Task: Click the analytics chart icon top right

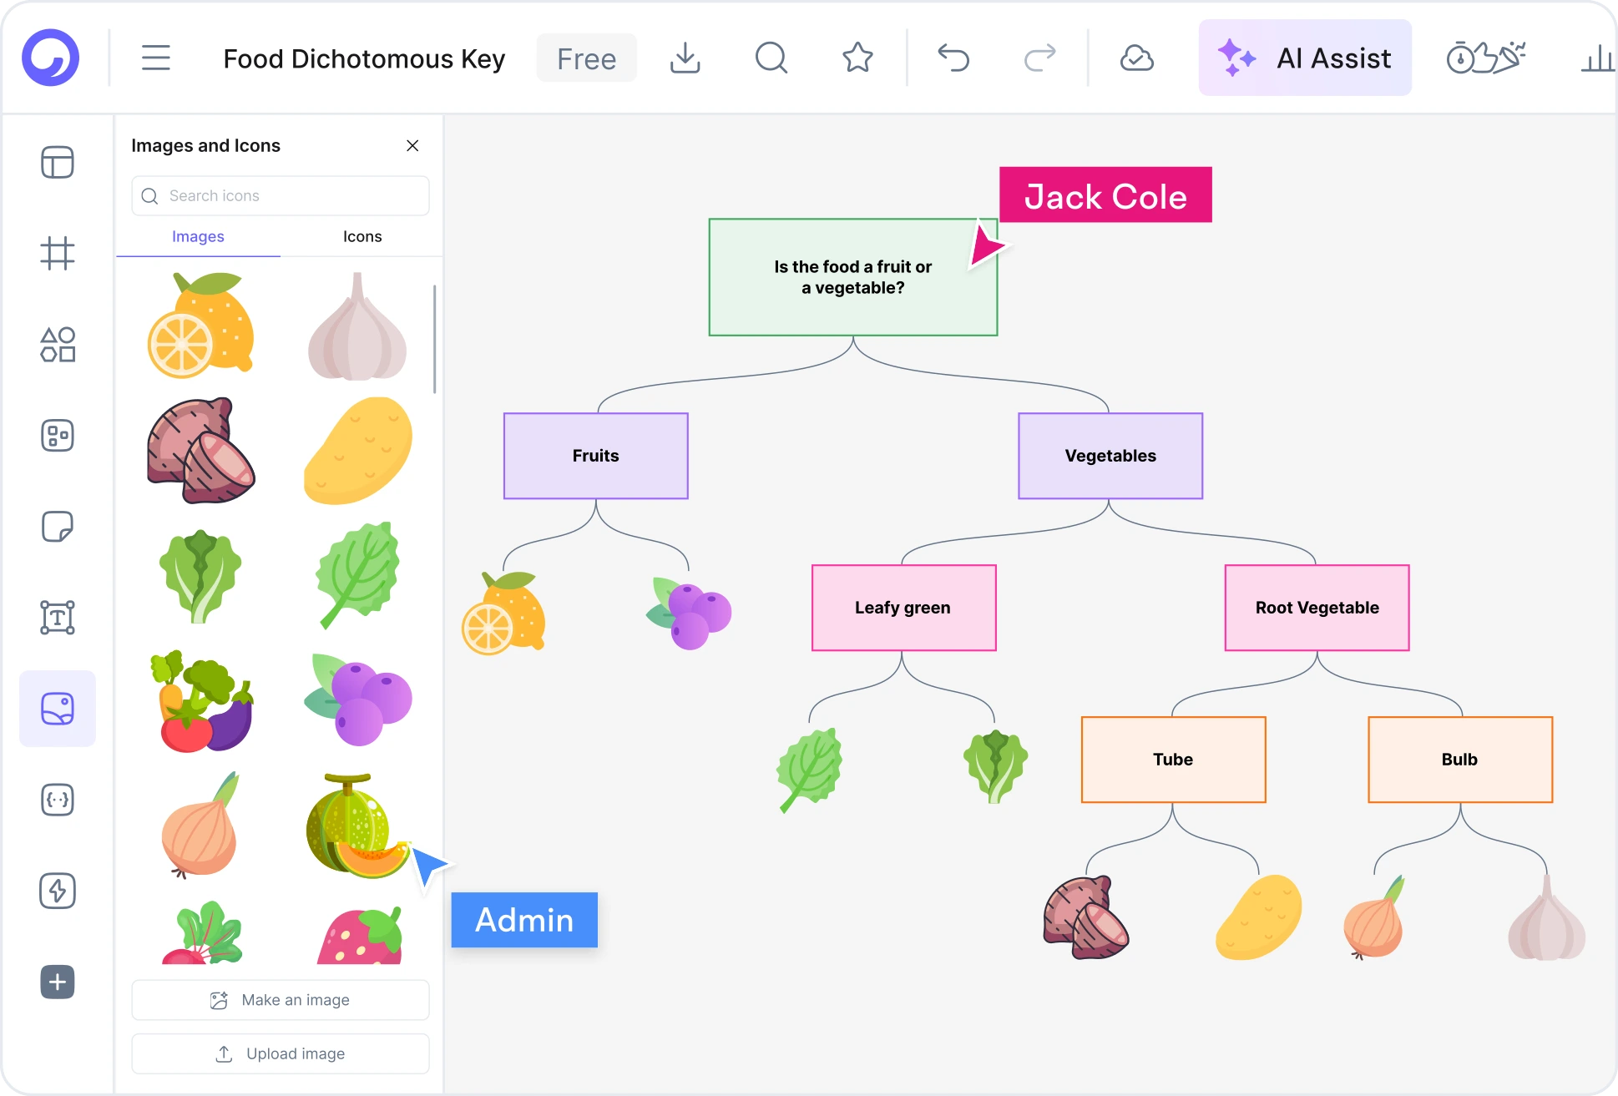Action: pyautogui.click(x=1597, y=58)
